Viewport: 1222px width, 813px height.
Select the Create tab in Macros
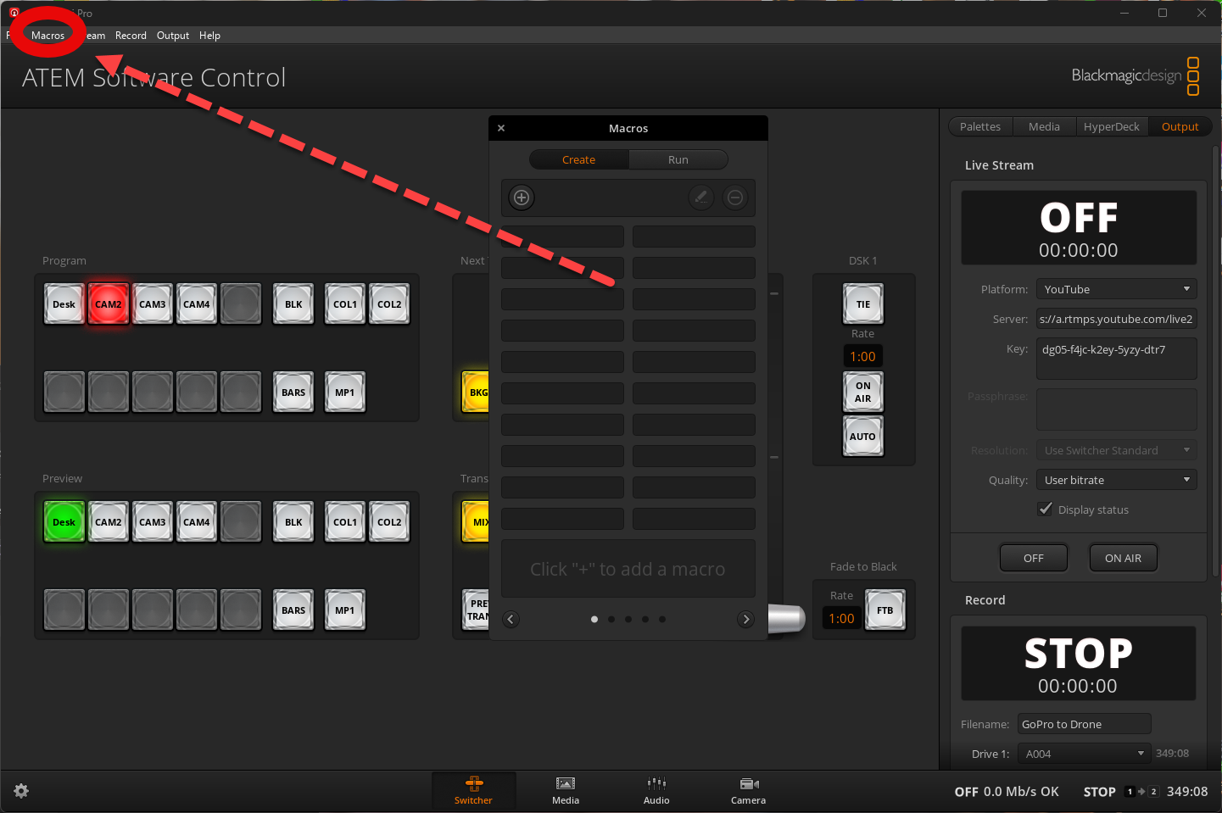pos(579,159)
